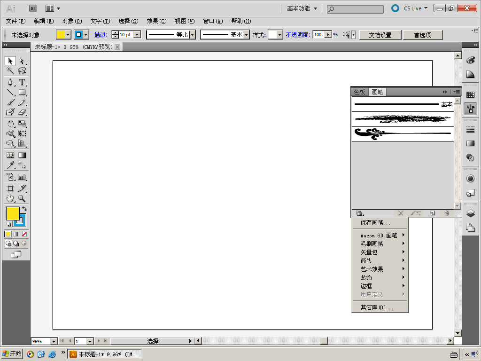
Task: Select the Artboard tool
Action: [10, 188]
